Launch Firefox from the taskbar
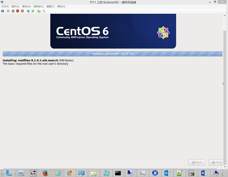The height and width of the screenshot is (177, 228). [46, 173]
